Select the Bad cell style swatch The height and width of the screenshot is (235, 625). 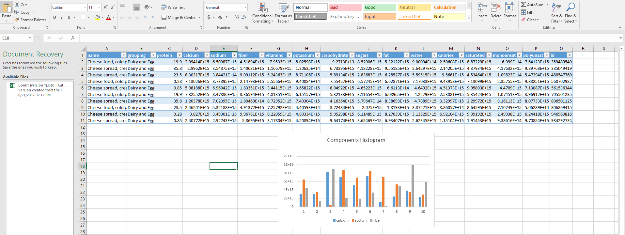click(x=345, y=7)
